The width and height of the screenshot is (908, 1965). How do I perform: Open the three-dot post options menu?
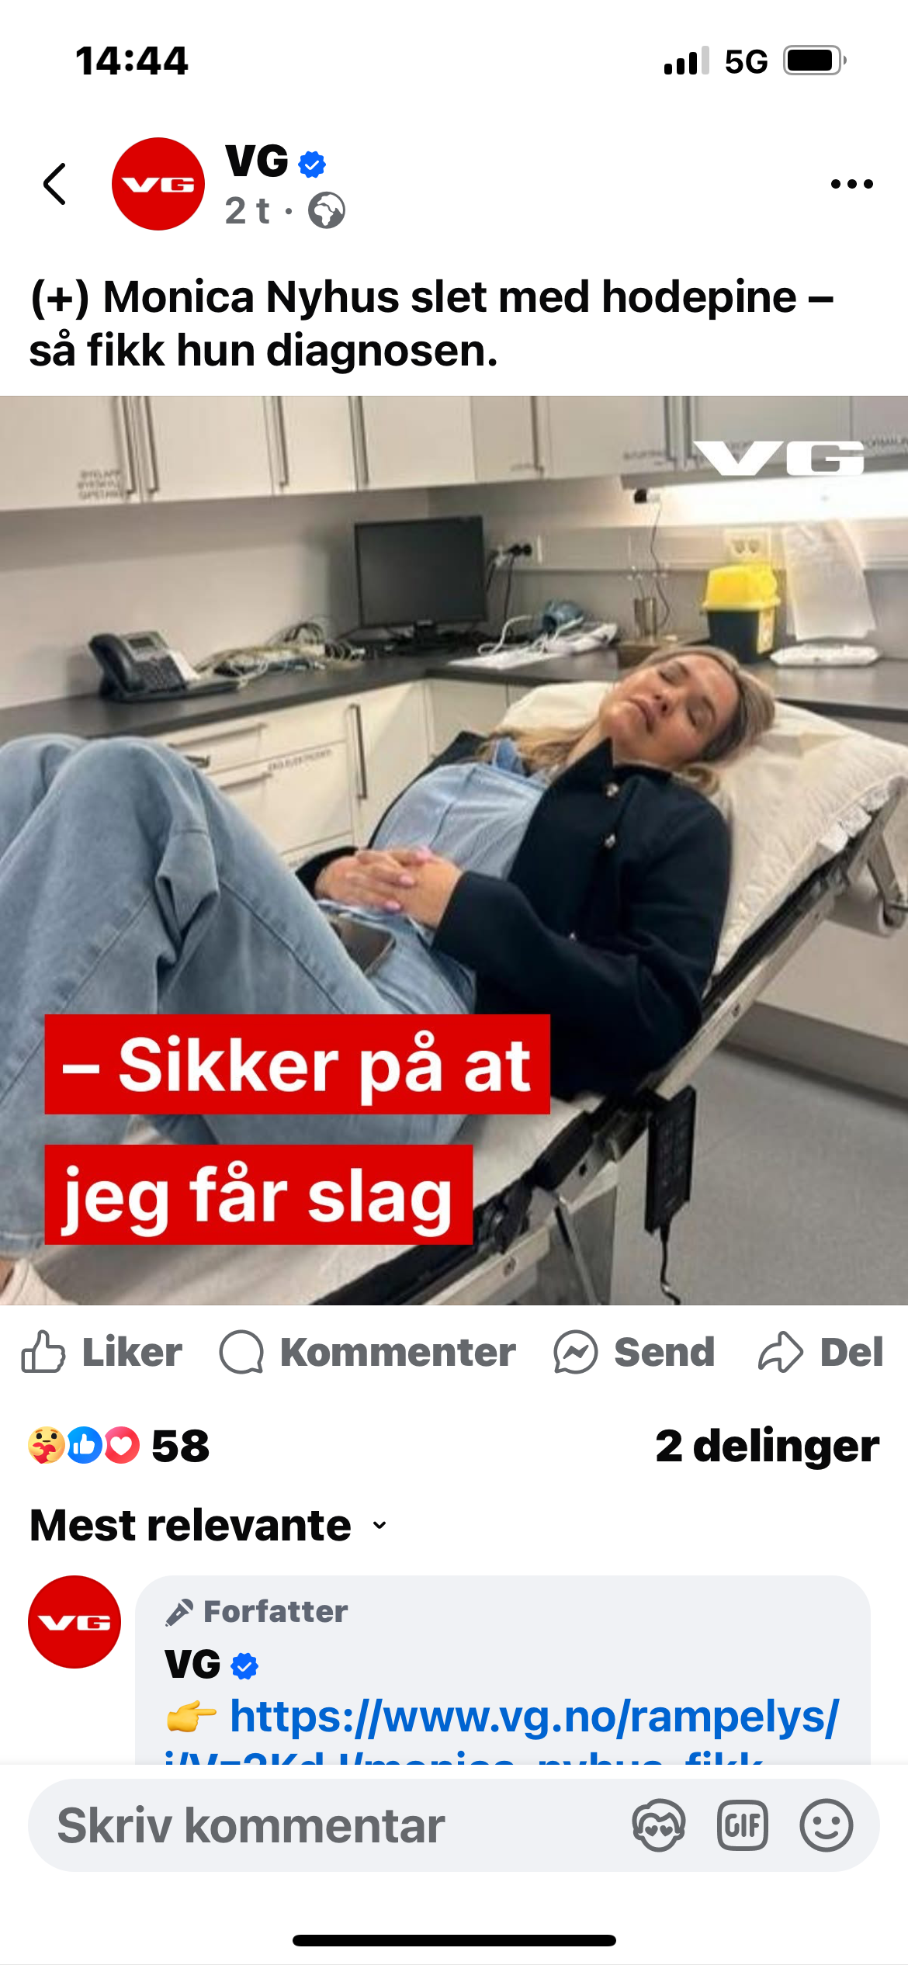(851, 184)
